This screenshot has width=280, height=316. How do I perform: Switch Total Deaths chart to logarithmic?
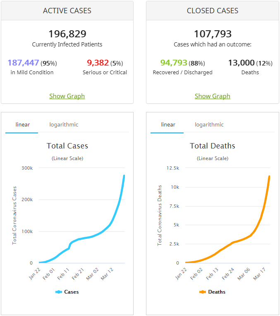tap(209, 125)
